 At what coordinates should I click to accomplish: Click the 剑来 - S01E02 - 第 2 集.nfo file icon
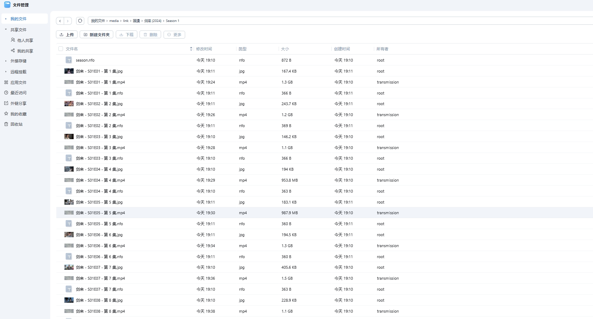tap(69, 126)
